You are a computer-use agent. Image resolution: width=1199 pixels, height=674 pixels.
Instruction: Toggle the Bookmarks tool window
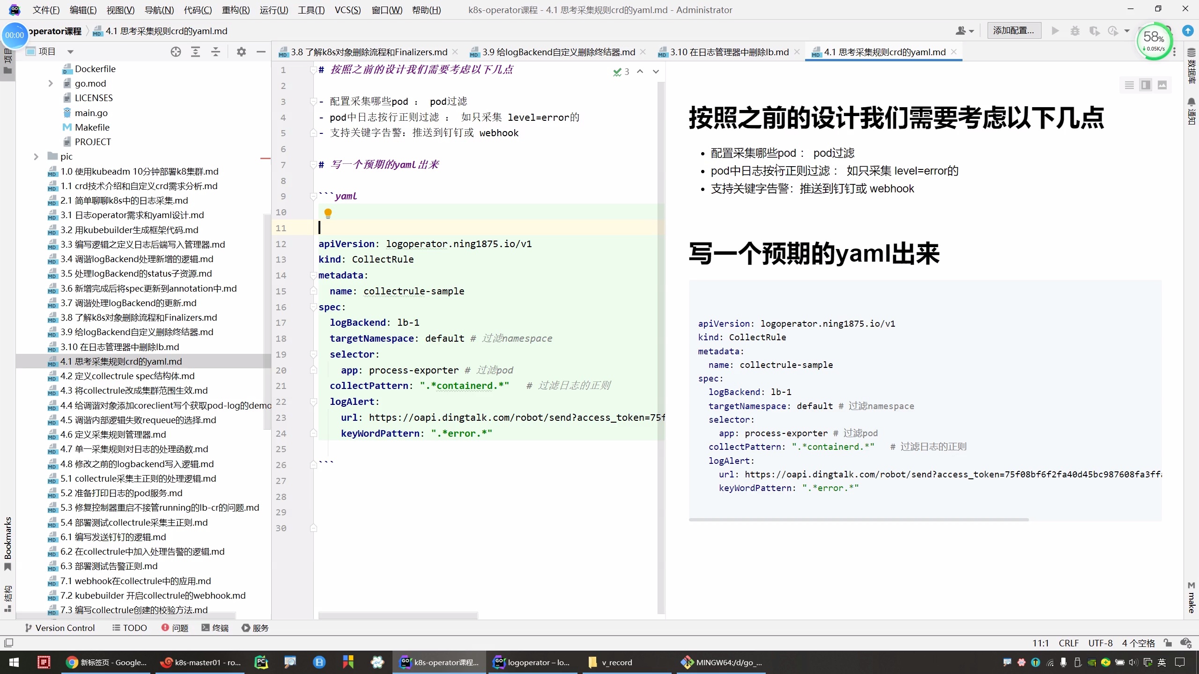(7, 543)
